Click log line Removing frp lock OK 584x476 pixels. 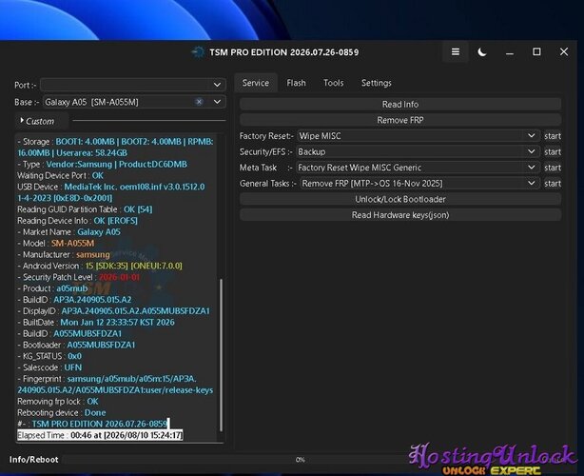click(x=58, y=401)
